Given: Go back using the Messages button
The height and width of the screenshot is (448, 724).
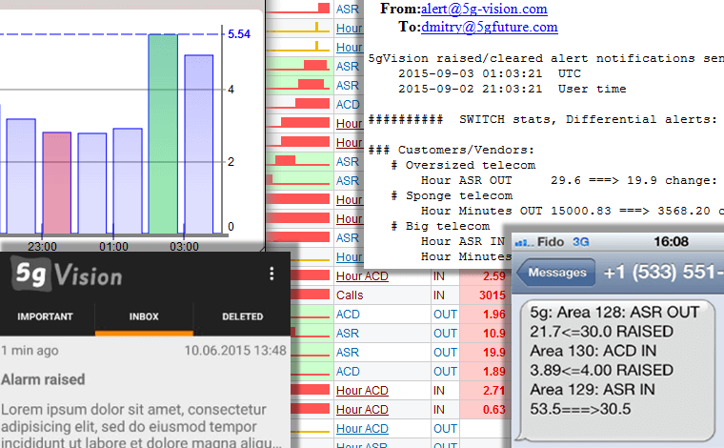Looking at the screenshot, I should pyautogui.click(x=557, y=273).
